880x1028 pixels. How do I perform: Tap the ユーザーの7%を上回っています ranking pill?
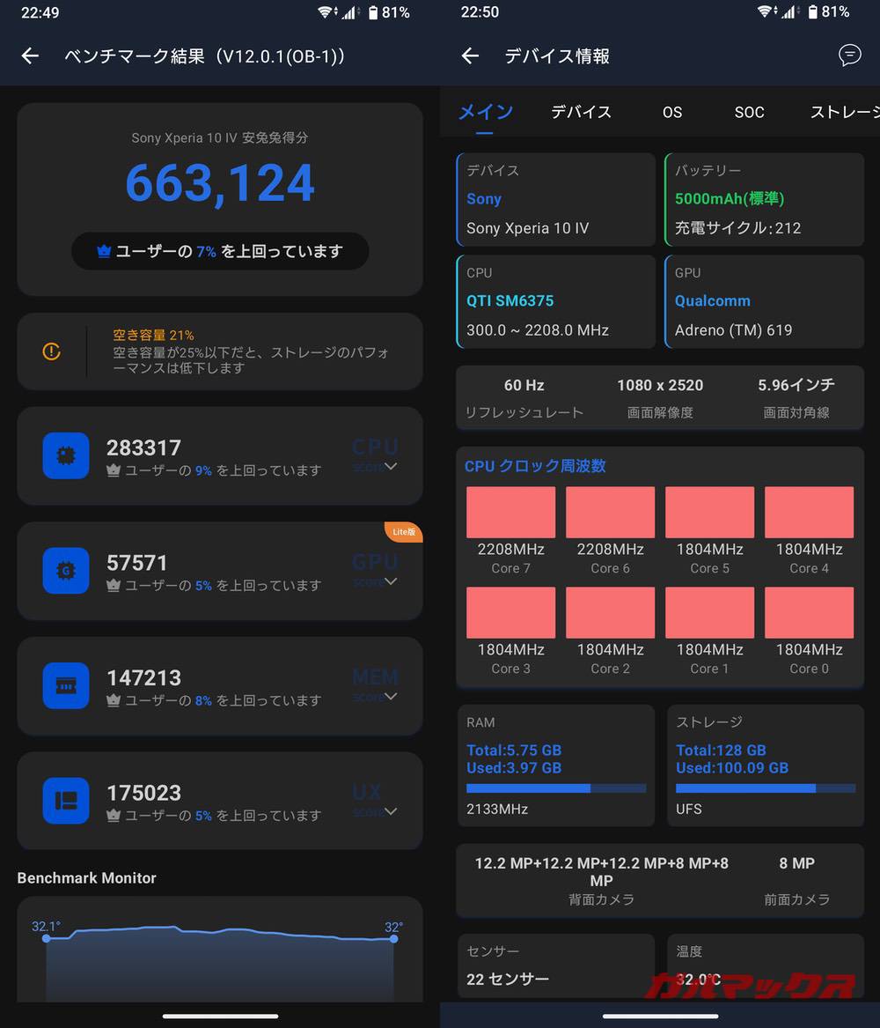click(x=220, y=251)
